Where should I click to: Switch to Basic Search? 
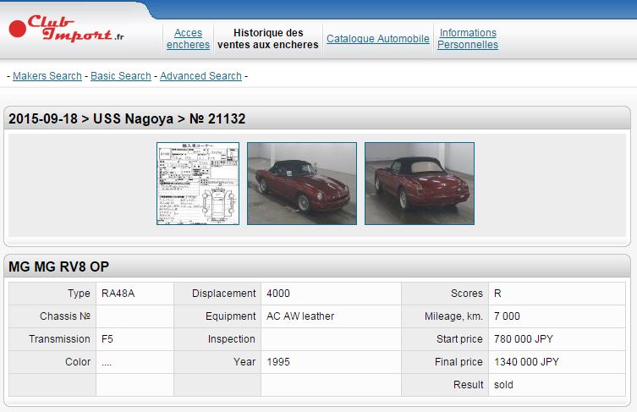[121, 76]
